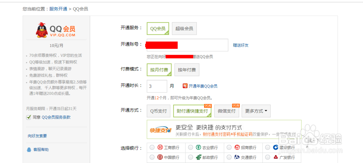Choose the QQ会员 service option
The height and width of the screenshot is (163, 363).
(158, 29)
